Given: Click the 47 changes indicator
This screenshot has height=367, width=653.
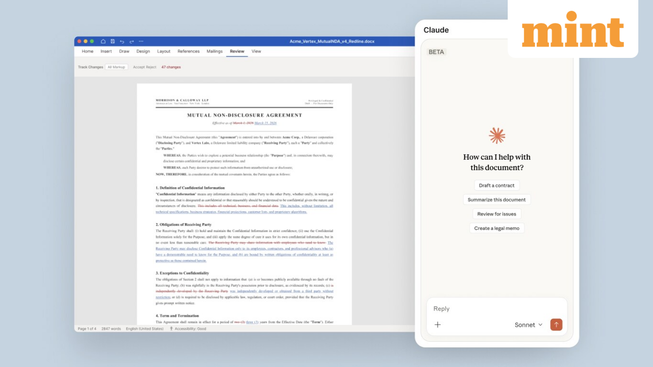Looking at the screenshot, I should [171, 67].
